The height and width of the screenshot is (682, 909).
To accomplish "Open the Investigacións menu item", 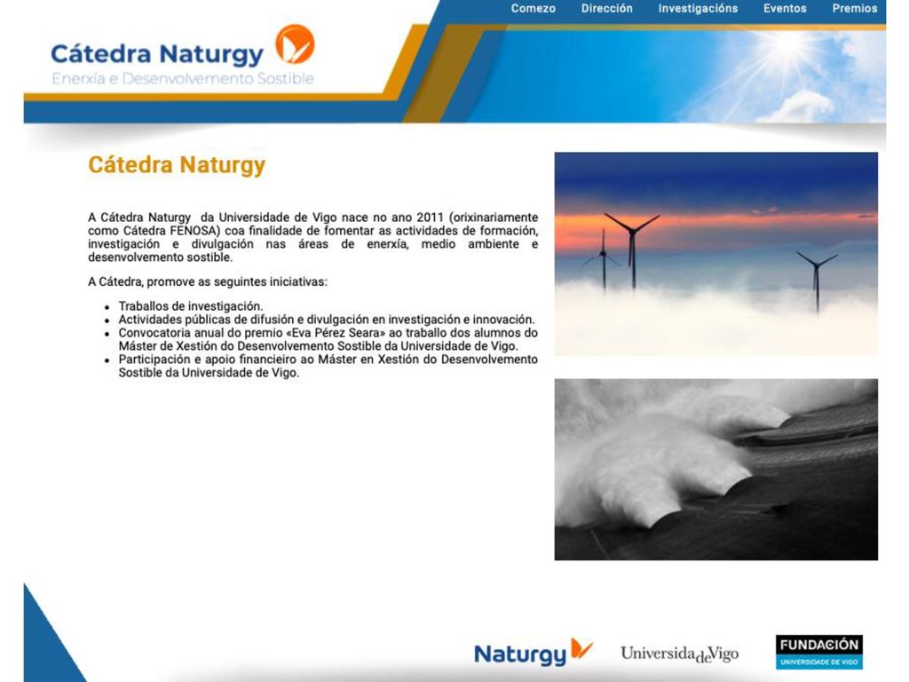I will click(698, 9).
